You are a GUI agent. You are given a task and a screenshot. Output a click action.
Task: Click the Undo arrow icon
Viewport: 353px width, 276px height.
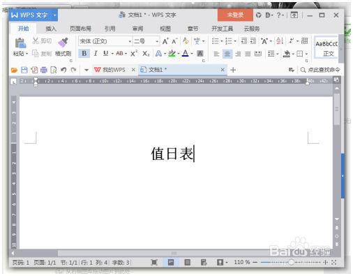click(x=63, y=70)
